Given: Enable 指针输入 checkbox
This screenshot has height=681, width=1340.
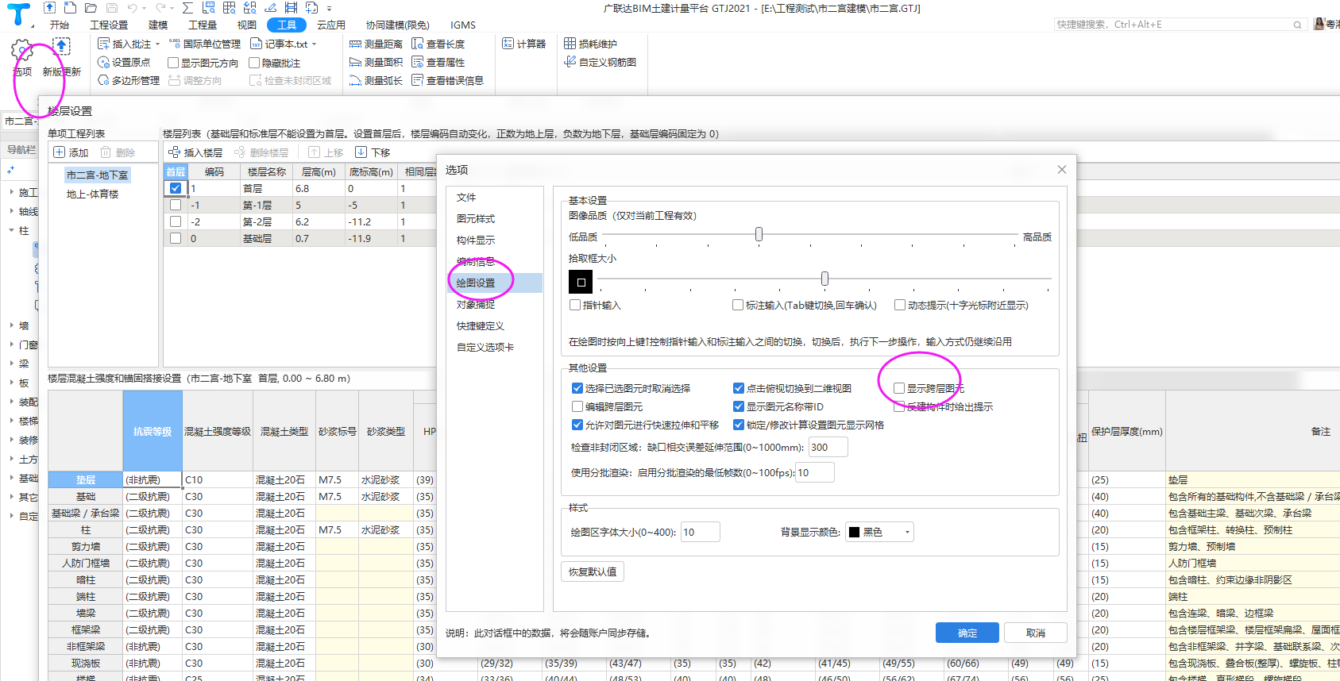Looking at the screenshot, I should pos(576,305).
